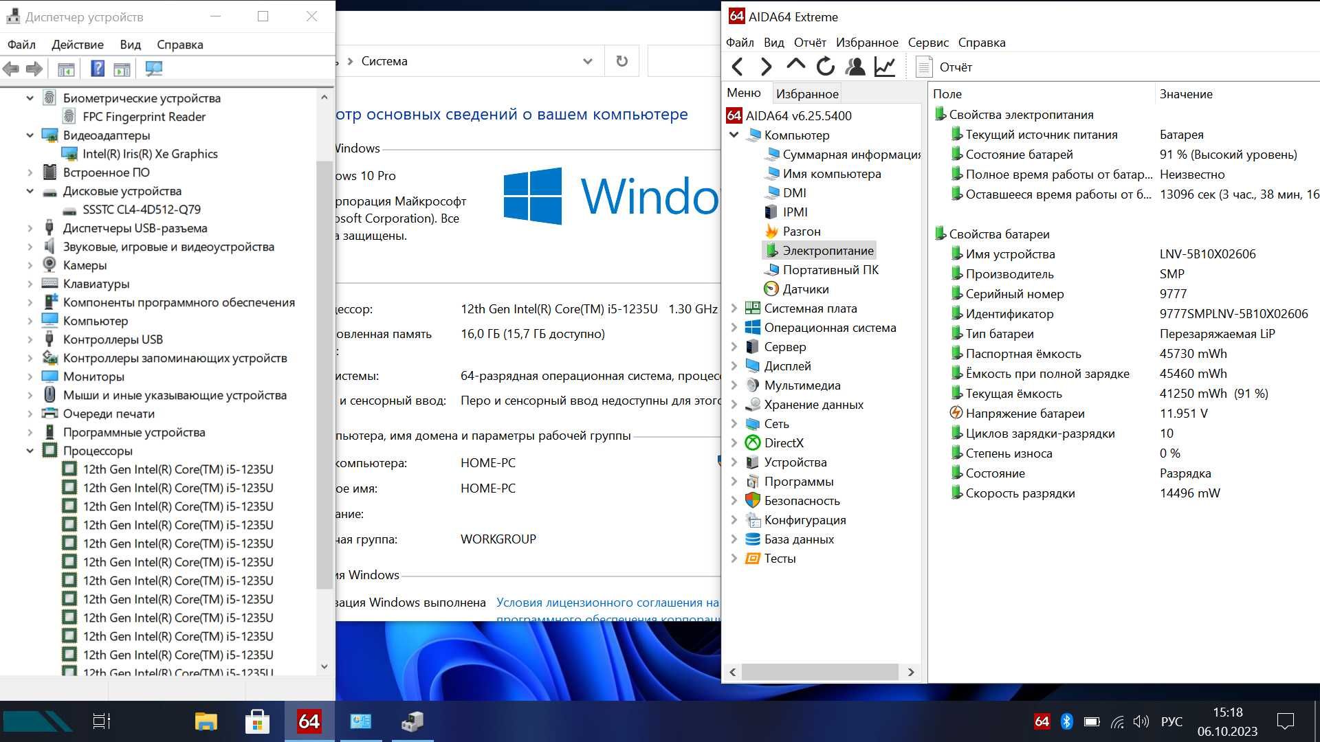Expand Мониторы in Device Manager
The height and width of the screenshot is (742, 1320).
point(30,376)
